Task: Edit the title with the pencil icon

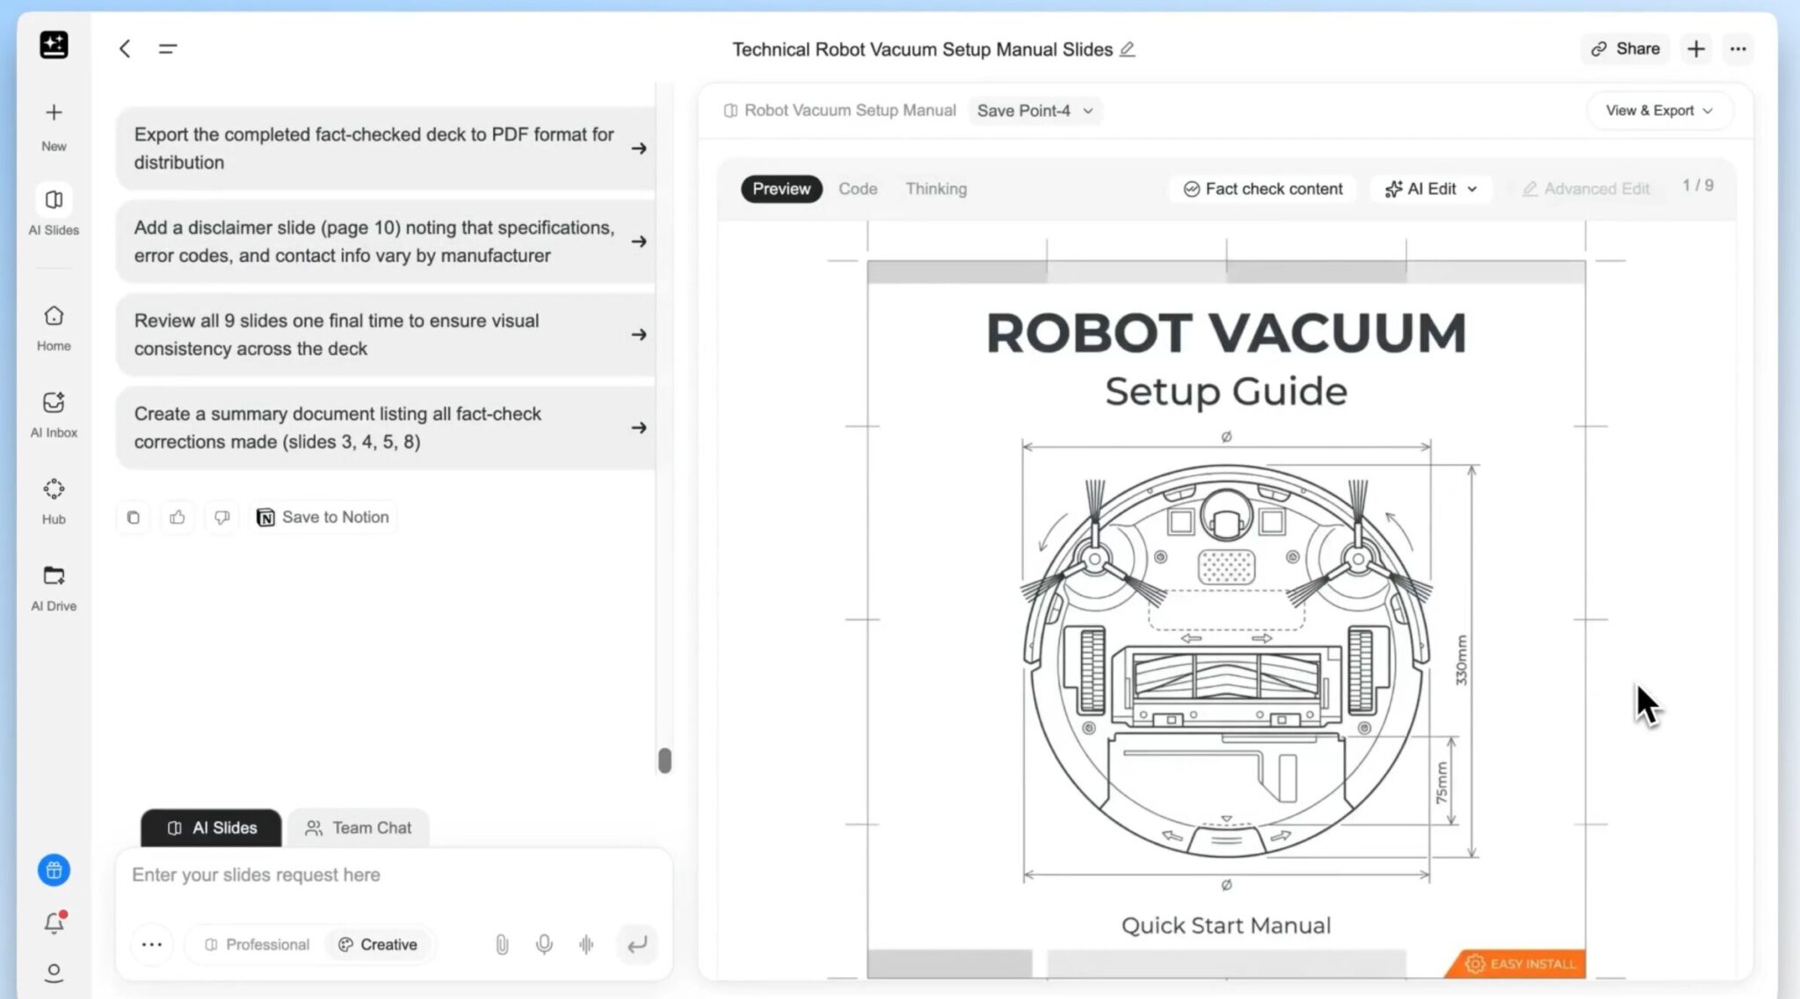Action: (1127, 49)
